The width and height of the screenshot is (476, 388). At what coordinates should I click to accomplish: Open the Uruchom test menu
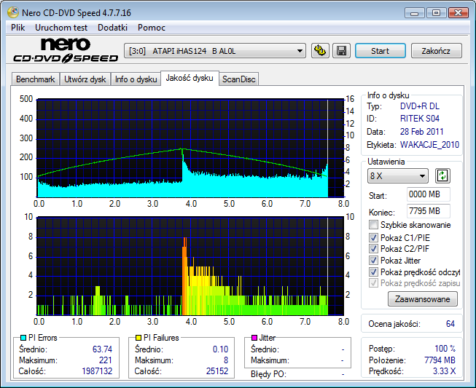(61, 28)
